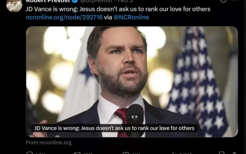Click the post text about JD Vance
The width and height of the screenshot is (246, 154).
coord(118,9)
